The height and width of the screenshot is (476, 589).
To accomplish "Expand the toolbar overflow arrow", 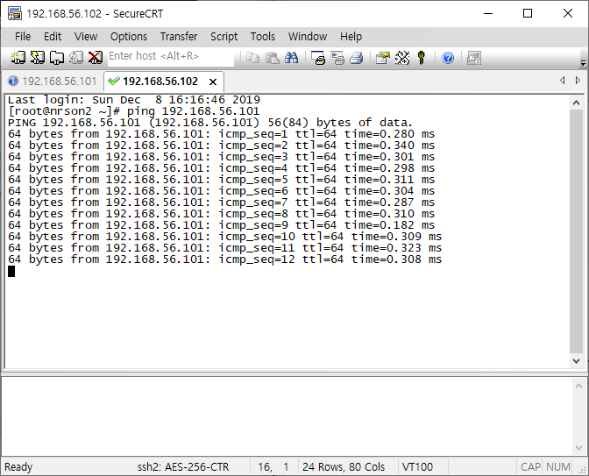I will 584,63.
